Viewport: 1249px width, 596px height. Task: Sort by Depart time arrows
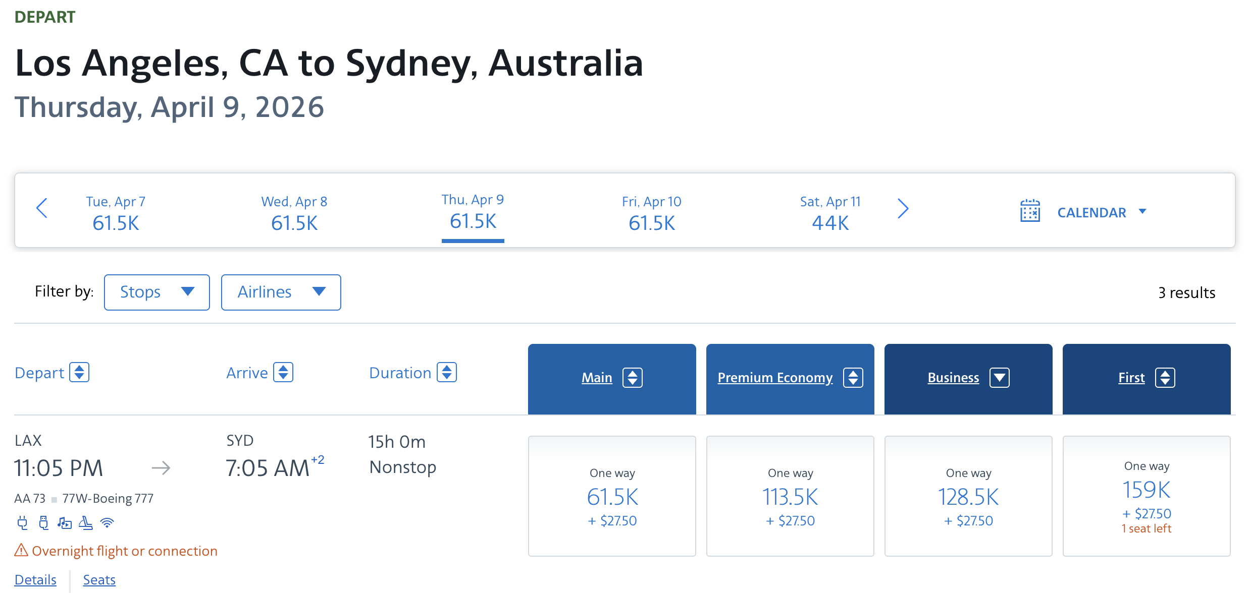(79, 372)
